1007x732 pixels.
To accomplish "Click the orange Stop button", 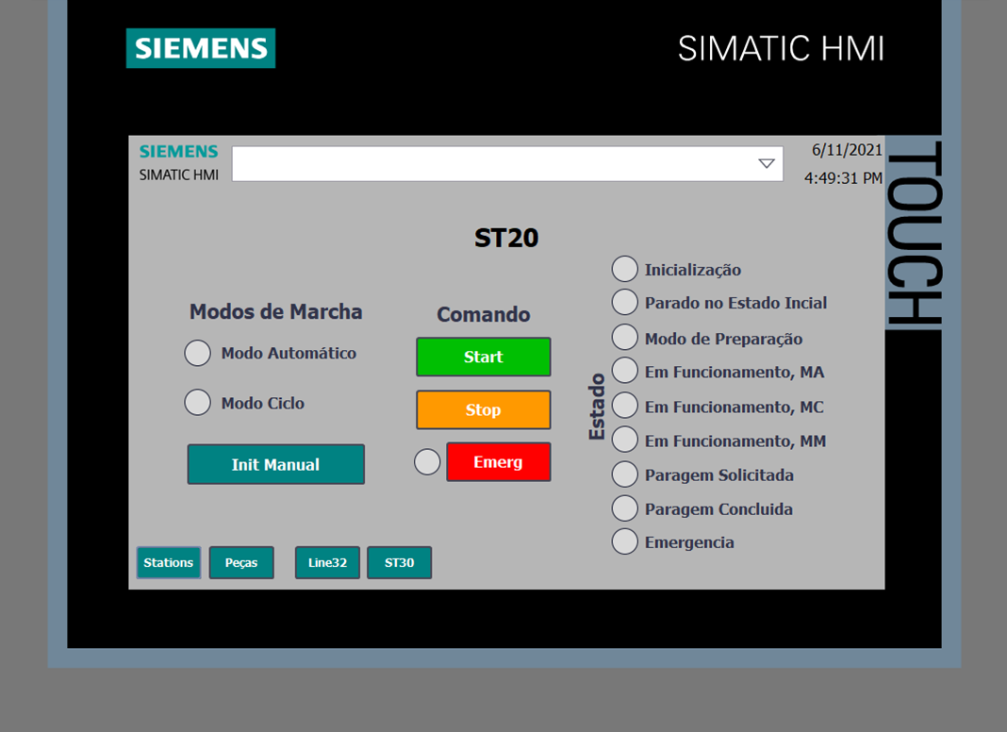I will (x=483, y=409).
